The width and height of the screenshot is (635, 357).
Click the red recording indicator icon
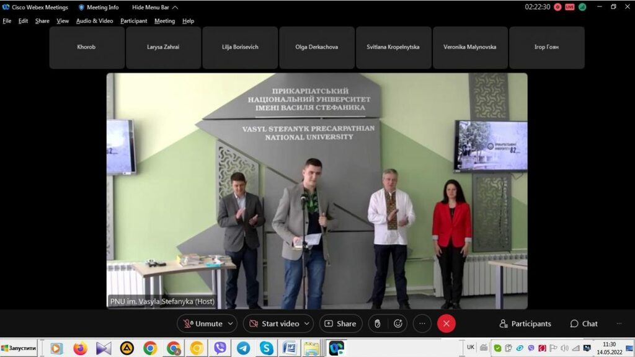[x=557, y=7]
